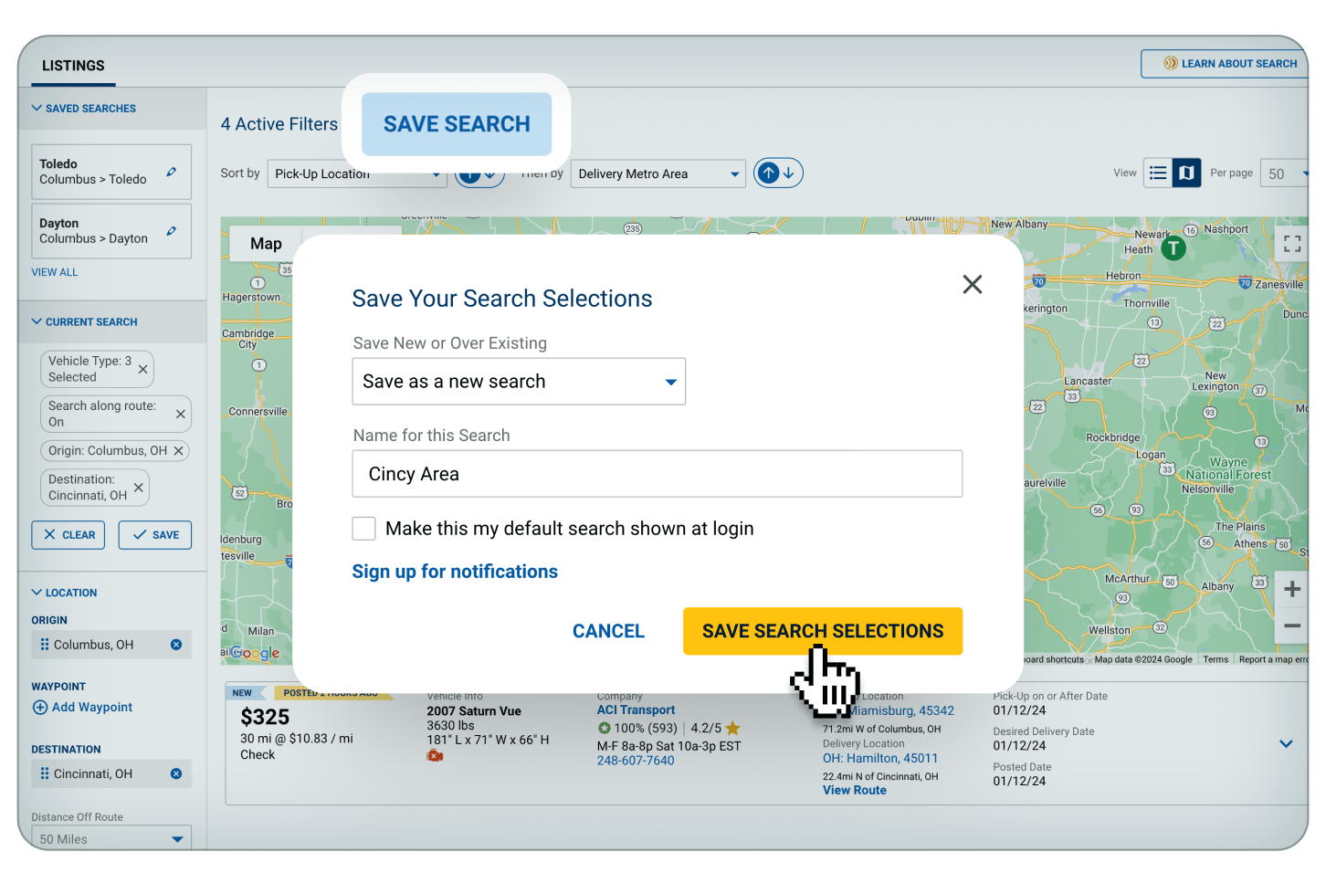1326x883 pixels.
Task: Remove the Vehicle Type filter chip
Action: (142, 370)
